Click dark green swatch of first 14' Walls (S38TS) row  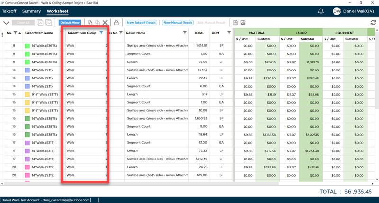tap(27, 119)
